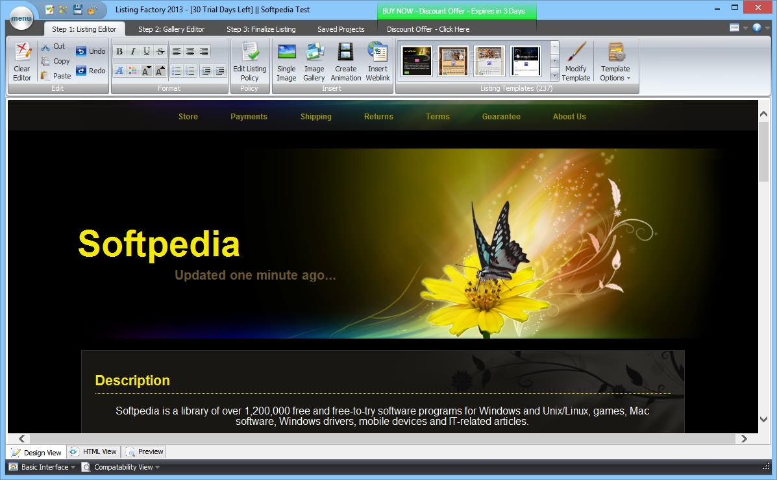Click vertical scrollbar down arrow

tap(763, 419)
